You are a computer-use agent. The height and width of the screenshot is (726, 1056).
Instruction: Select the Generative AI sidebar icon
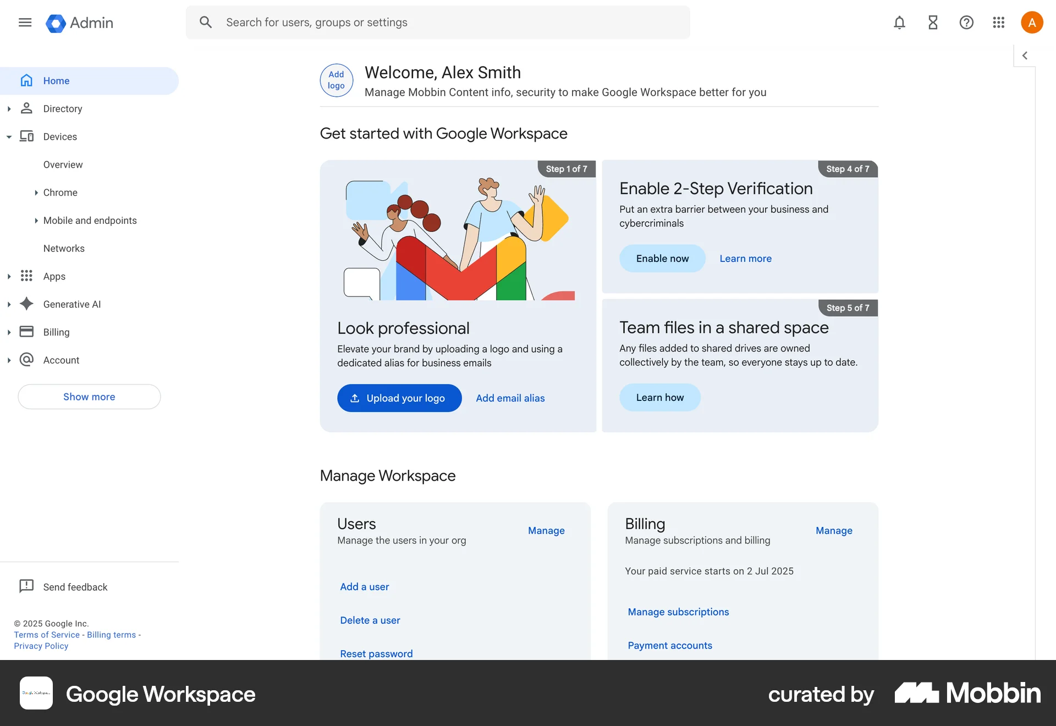pyautogui.click(x=26, y=304)
